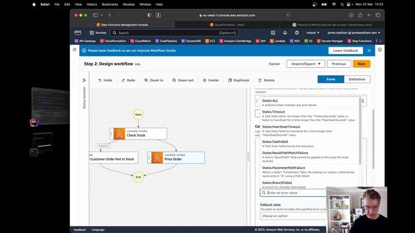The image size is (415, 233).
Task: Click the Next button
Action: point(362,64)
